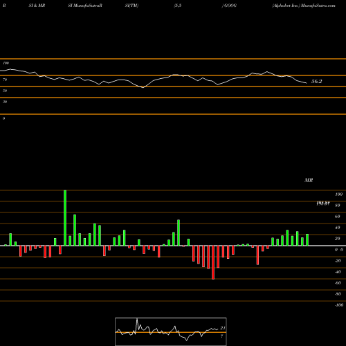The image size is (346, 346).
Task: Click the longest red bar in MR histogram
Action: tap(213, 262)
